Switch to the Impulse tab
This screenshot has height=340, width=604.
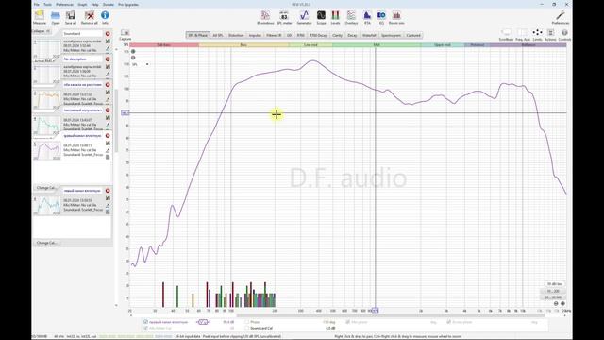[255, 36]
